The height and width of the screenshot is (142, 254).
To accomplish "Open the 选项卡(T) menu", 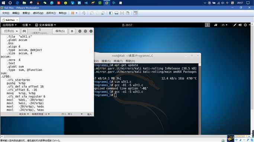I will point(51,13).
